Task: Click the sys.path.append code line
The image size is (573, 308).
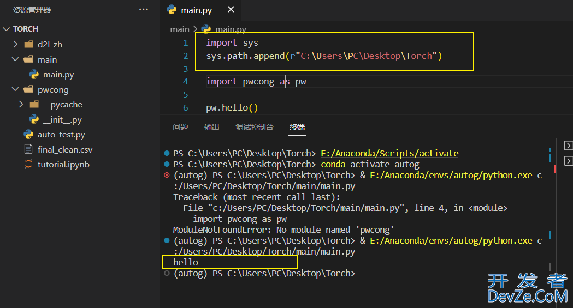Action: point(324,56)
